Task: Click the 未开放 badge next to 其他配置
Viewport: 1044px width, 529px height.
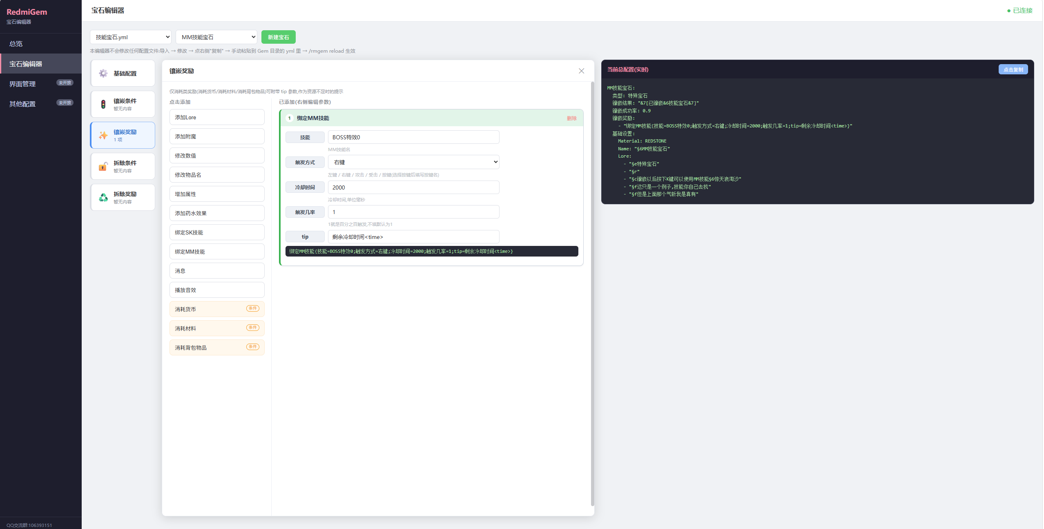Action: (x=65, y=103)
